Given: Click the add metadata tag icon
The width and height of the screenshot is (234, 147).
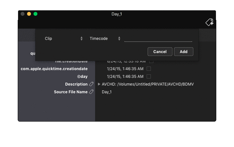Looking at the screenshot, I should click(x=210, y=22).
